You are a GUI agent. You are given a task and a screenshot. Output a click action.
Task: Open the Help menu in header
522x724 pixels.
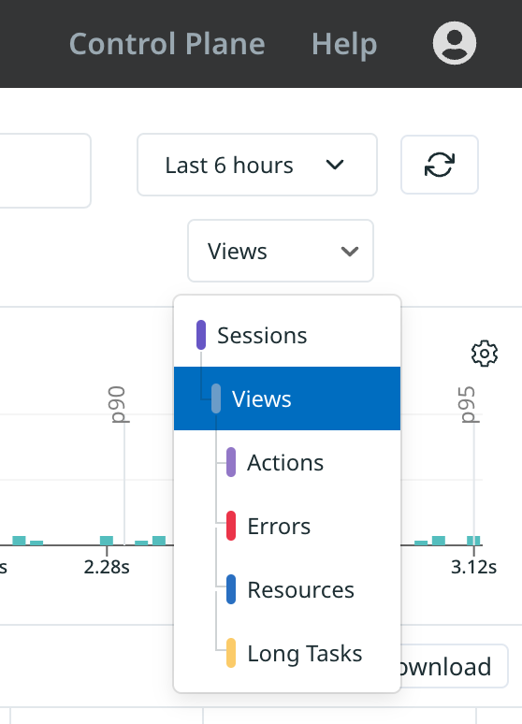pyautogui.click(x=344, y=44)
